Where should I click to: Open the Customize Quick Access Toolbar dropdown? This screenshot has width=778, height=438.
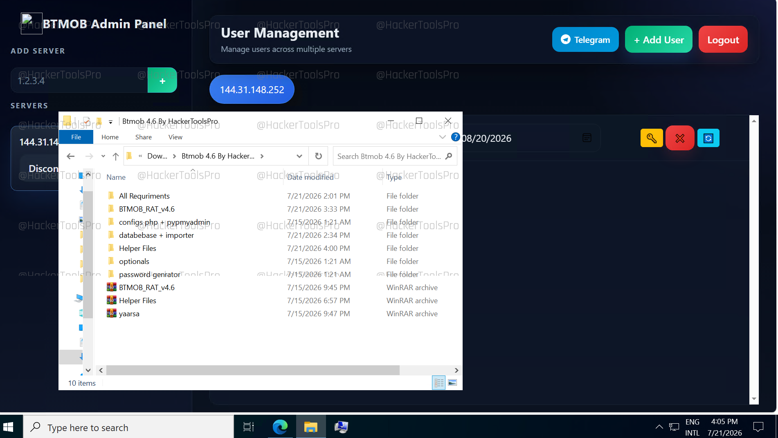110,122
